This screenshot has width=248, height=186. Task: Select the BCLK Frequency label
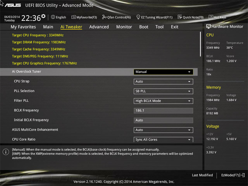coord(26,110)
